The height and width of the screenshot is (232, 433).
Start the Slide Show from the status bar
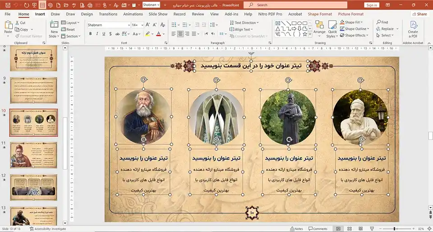372,229
